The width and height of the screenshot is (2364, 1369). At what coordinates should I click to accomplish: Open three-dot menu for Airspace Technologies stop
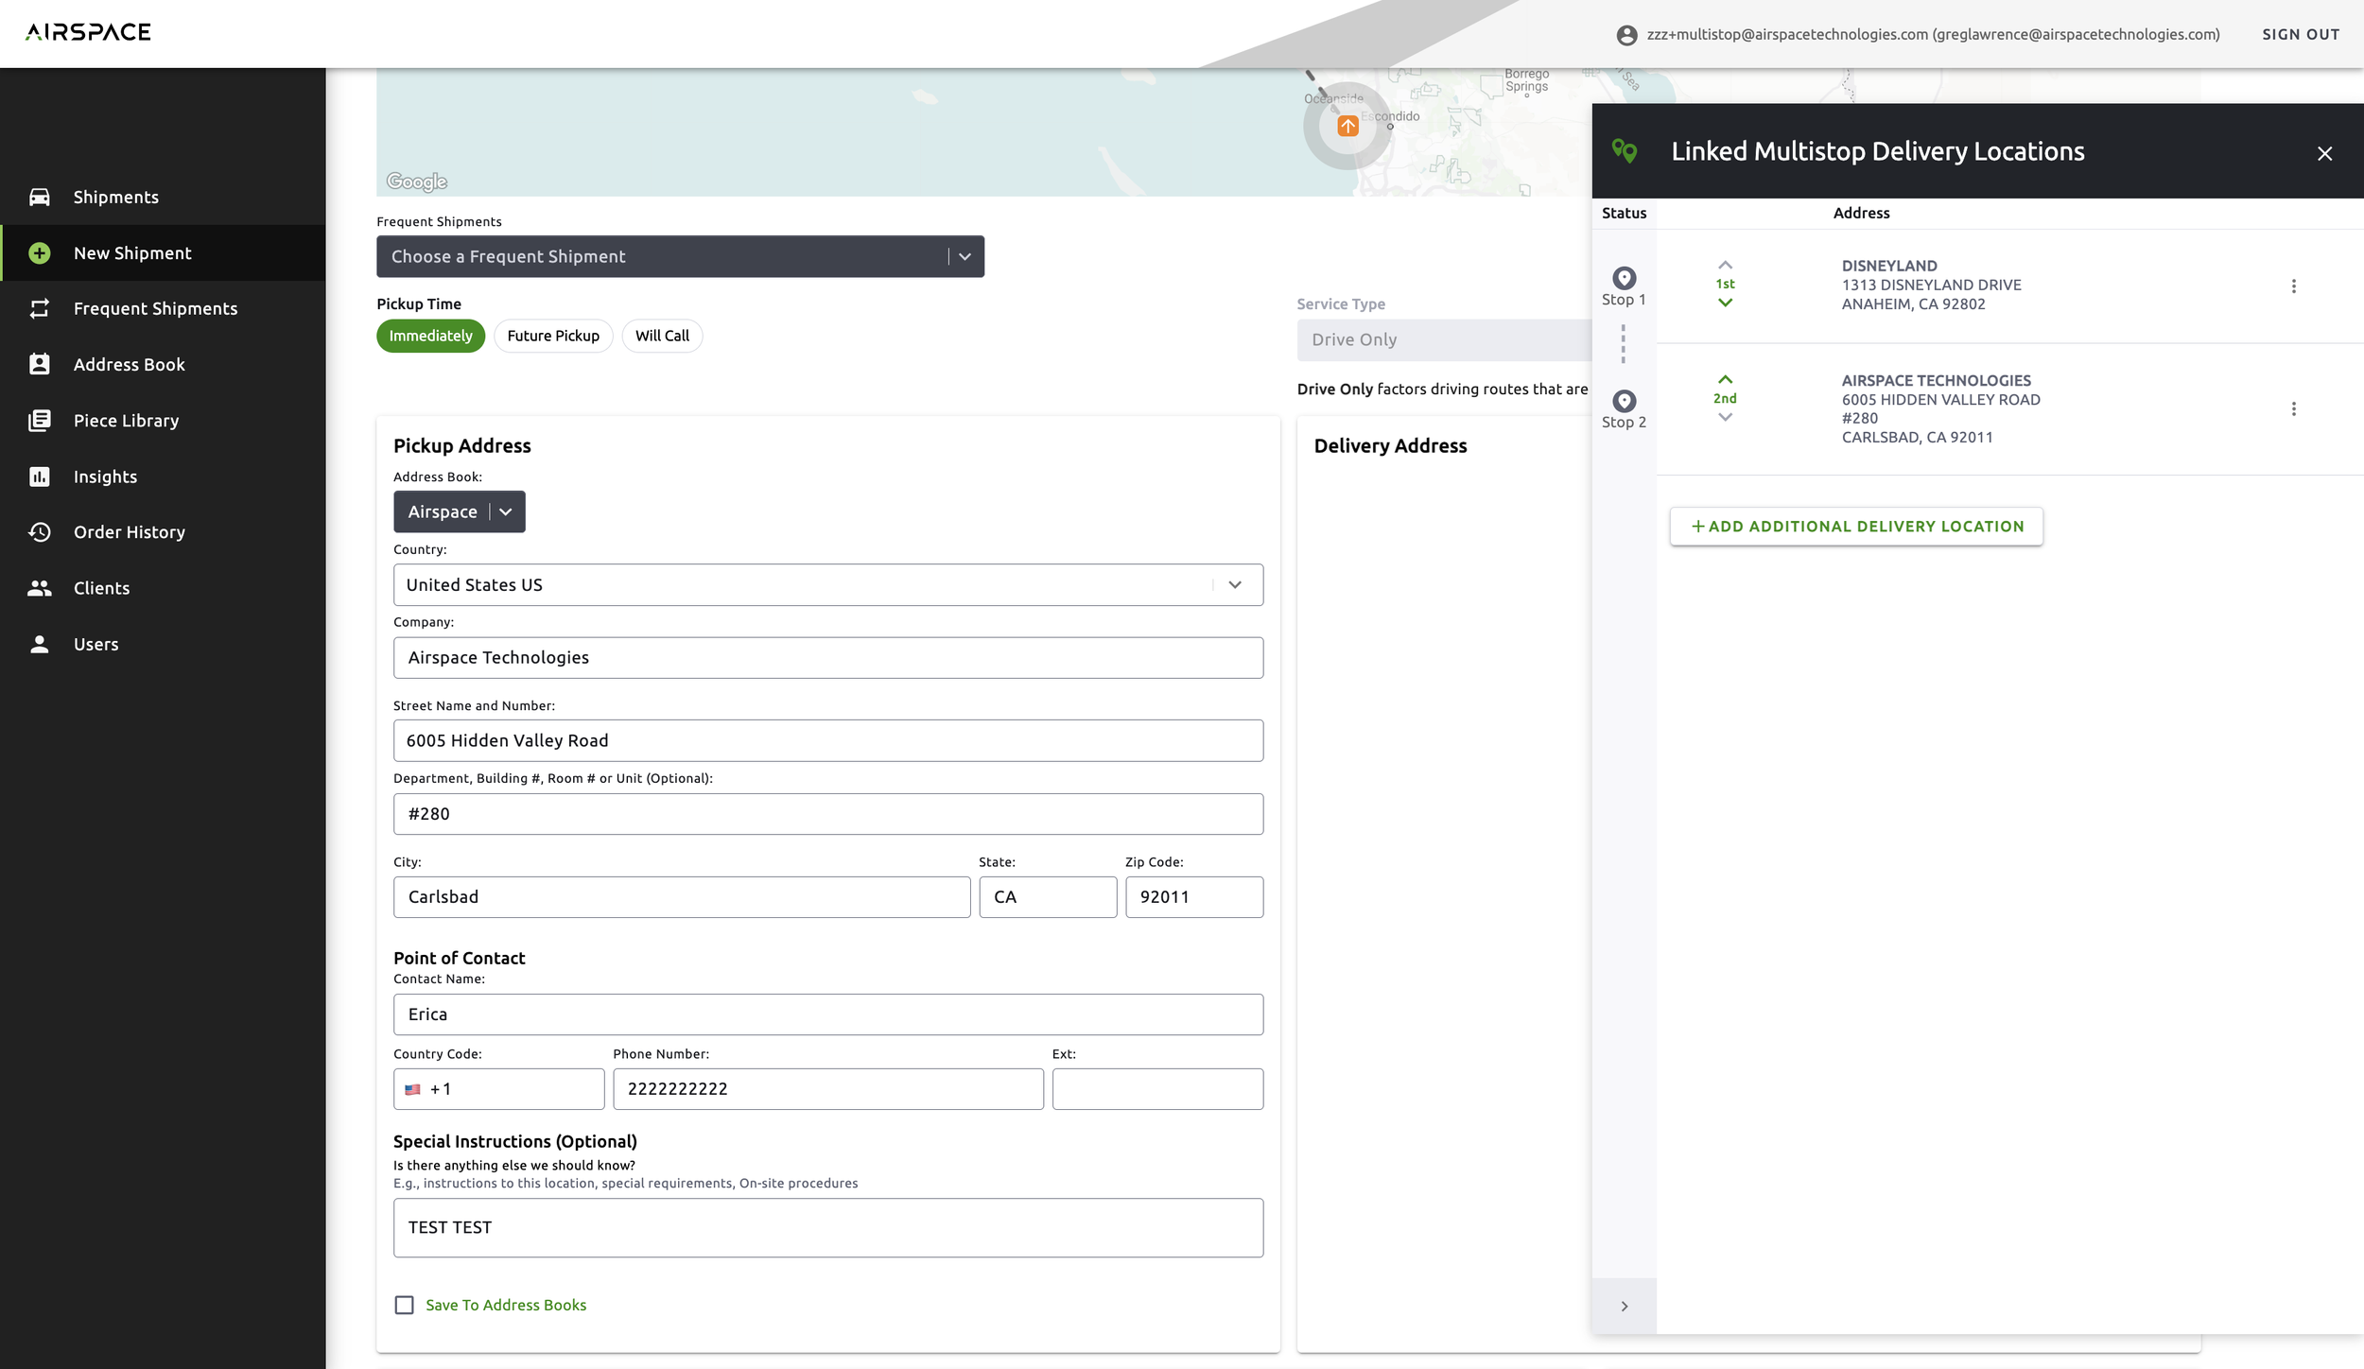2293,408
